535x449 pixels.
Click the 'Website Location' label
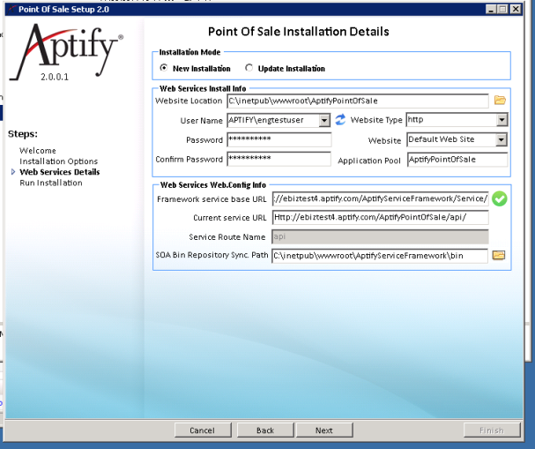189,101
